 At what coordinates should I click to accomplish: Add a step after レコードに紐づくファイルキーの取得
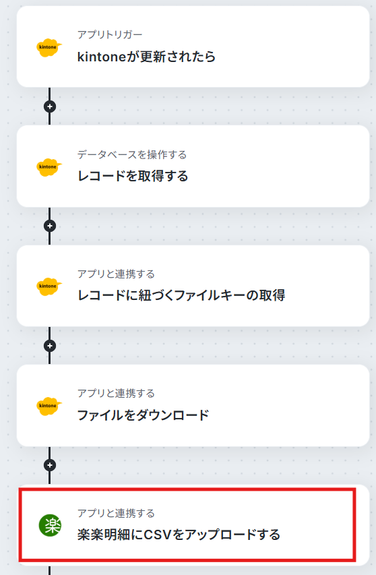pos(50,346)
